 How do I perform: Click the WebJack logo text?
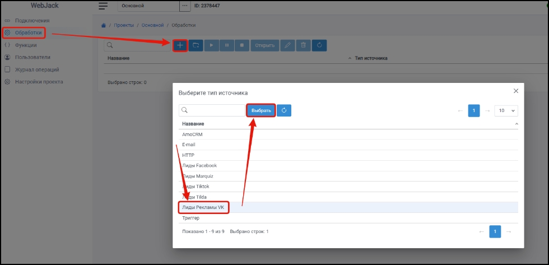tap(44, 6)
